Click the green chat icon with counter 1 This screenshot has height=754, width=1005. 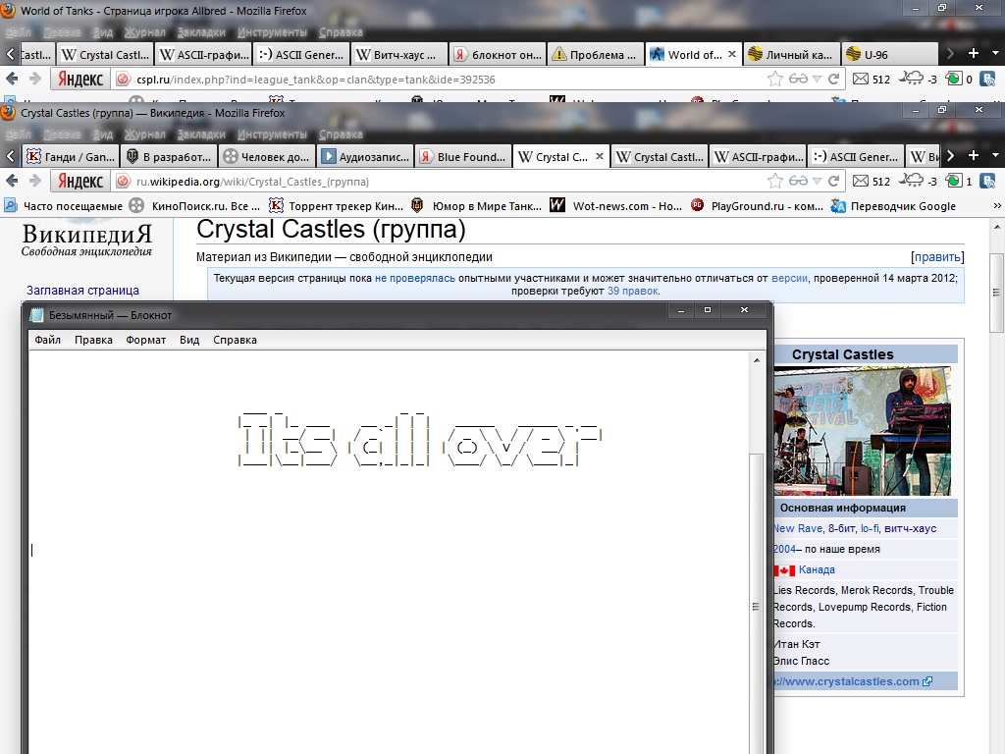point(954,182)
